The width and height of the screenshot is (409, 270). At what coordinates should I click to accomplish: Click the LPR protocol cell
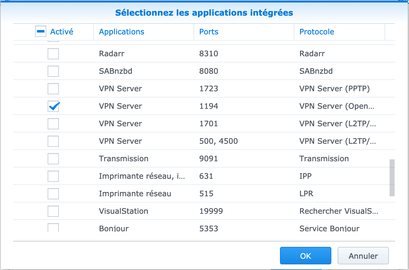tap(306, 194)
